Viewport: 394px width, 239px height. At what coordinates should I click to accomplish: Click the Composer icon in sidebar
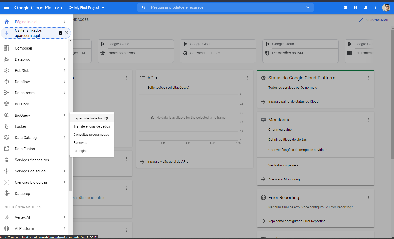coord(7,48)
